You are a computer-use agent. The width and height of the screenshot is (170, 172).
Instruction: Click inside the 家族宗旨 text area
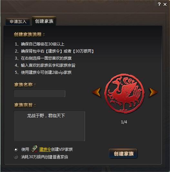[49, 126]
